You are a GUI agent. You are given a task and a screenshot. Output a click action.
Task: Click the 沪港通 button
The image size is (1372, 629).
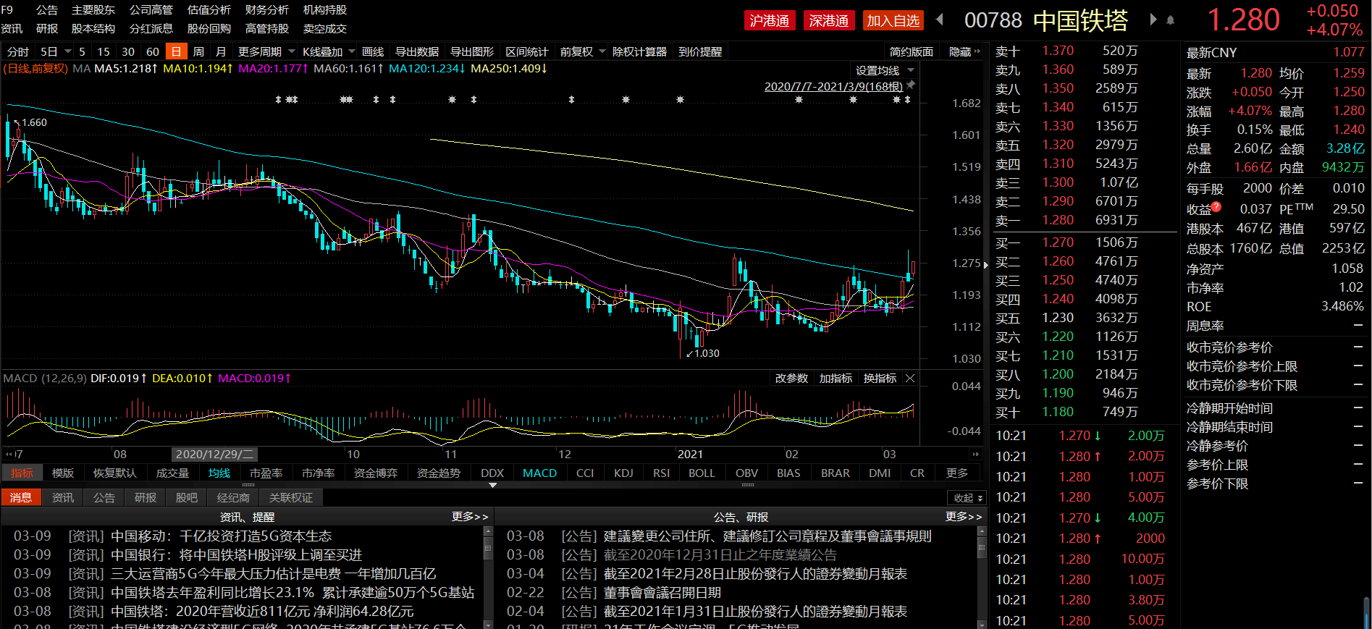pyautogui.click(x=770, y=20)
